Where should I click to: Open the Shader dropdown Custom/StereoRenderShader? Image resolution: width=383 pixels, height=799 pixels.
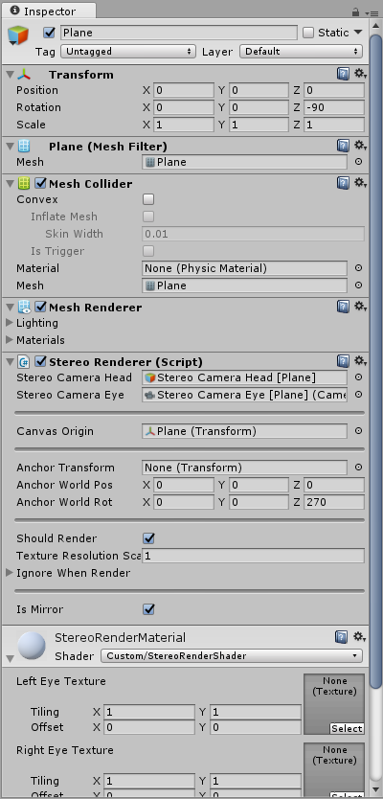[x=232, y=656]
